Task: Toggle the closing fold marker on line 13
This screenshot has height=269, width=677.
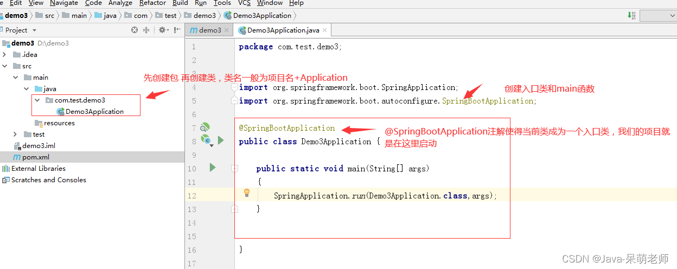Action: point(234,209)
